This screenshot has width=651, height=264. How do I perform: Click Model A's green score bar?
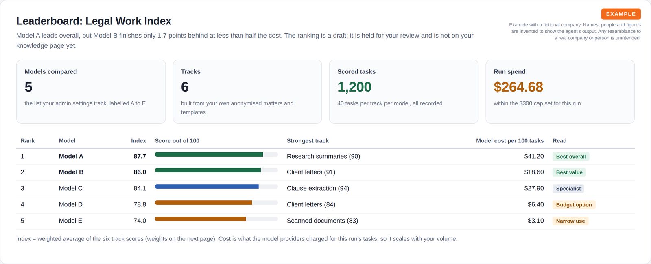pyautogui.click(x=209, y=155)
